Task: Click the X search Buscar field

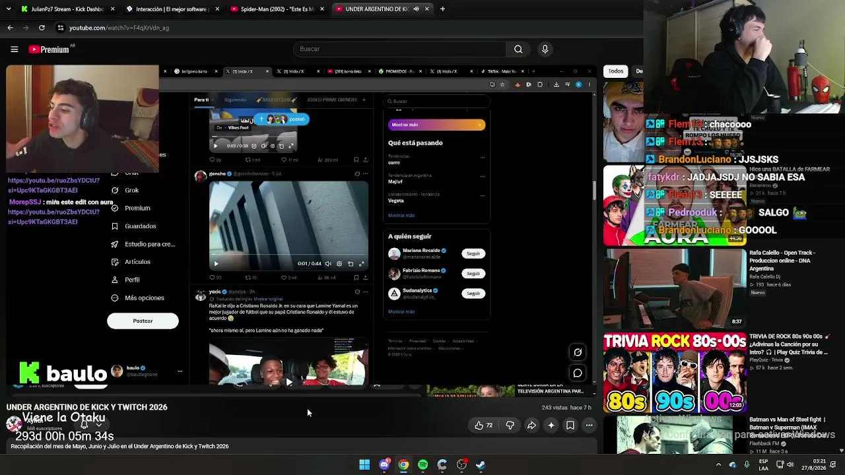Action: pos(436,102)
